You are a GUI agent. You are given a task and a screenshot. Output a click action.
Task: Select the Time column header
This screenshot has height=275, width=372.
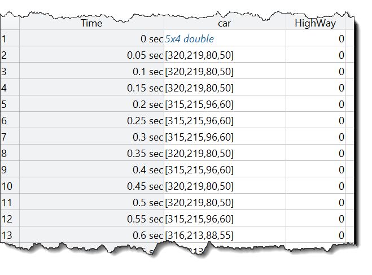tap(91, 23)
